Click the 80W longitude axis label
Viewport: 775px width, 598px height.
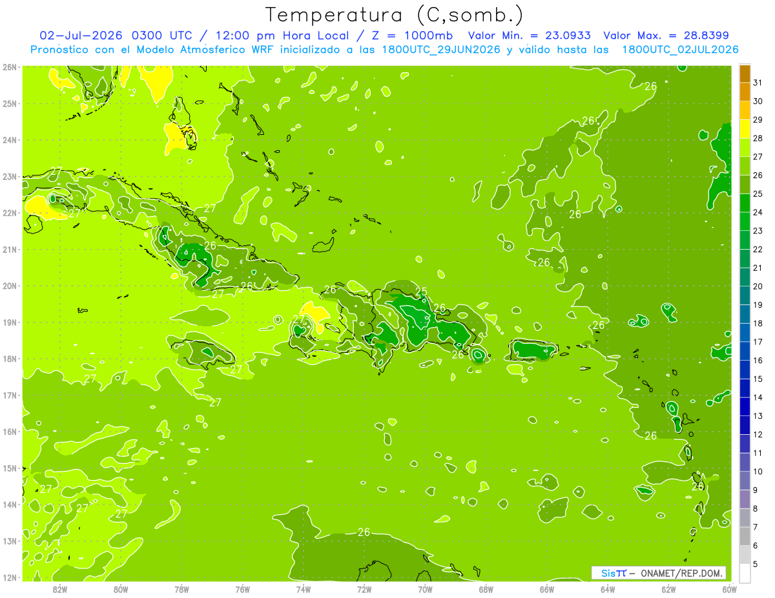point(121,589)
